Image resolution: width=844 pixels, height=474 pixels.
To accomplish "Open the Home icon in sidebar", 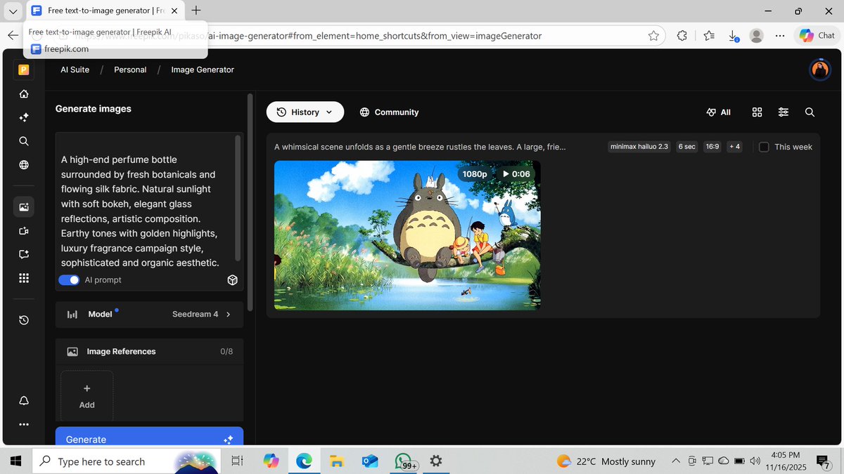I will point(24,94).
